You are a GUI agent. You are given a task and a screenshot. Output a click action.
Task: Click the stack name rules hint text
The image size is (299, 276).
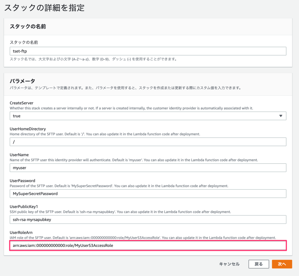(93, 59)
